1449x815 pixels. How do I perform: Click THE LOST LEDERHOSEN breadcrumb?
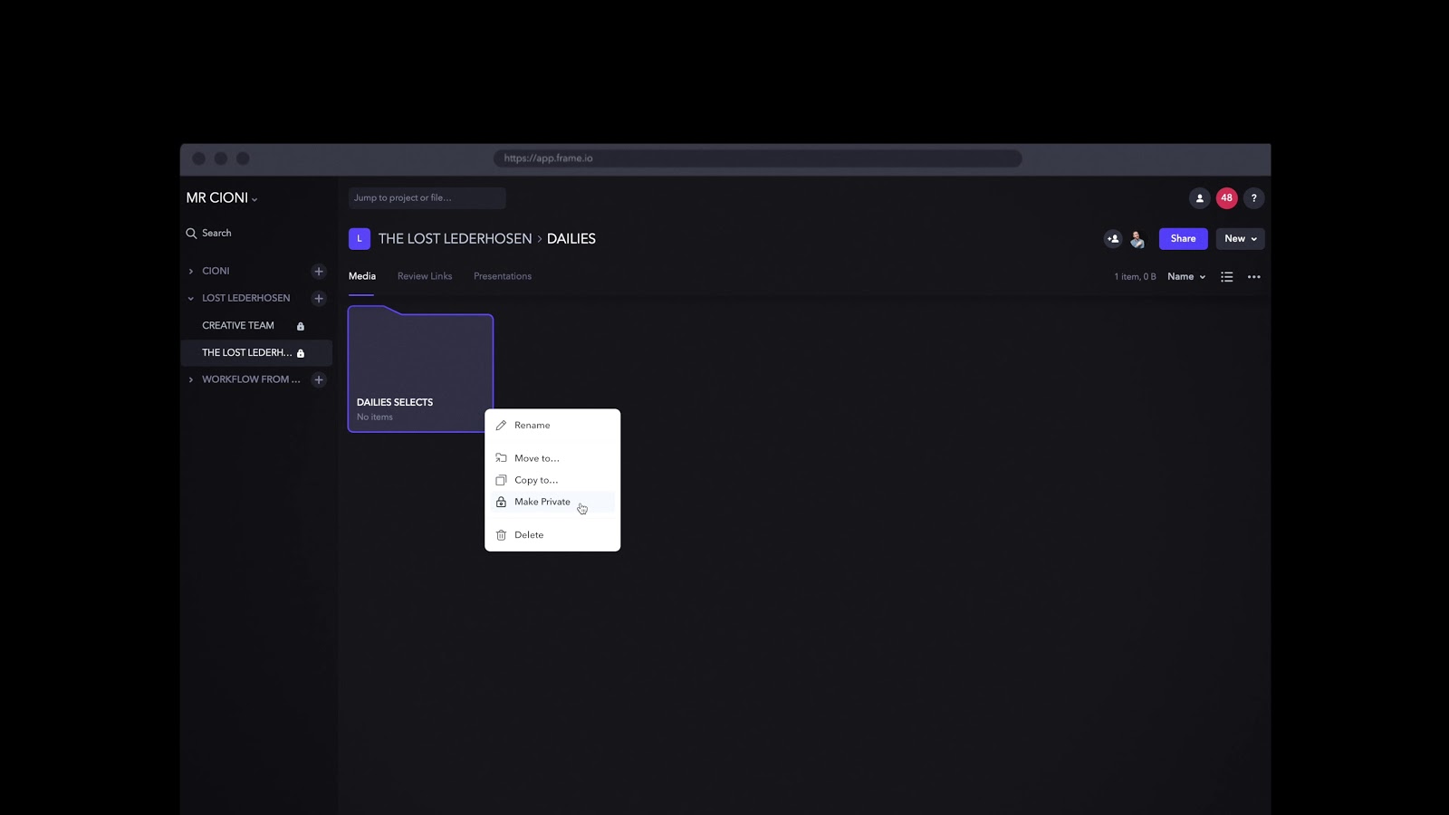pos(455,239)
